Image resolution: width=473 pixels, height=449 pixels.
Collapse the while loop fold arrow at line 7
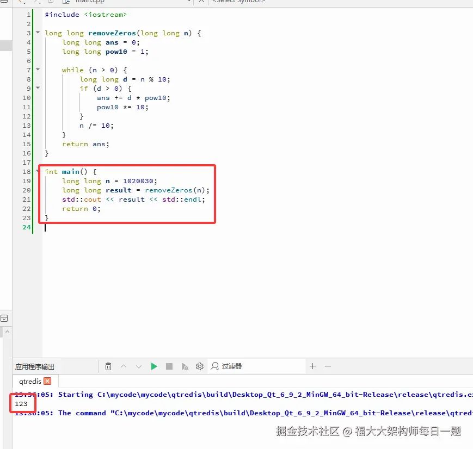pyautogui.click(x=38, y=69)
